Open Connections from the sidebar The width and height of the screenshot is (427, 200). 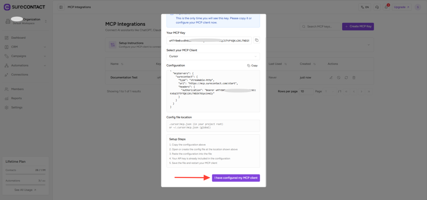20,75
